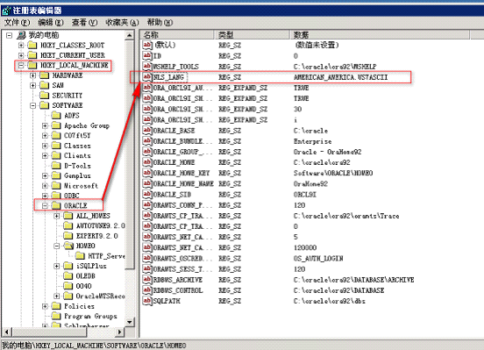Select the ORACLE_HOME value name
Viewport: 484px width, 350px height.
[174, 162]
